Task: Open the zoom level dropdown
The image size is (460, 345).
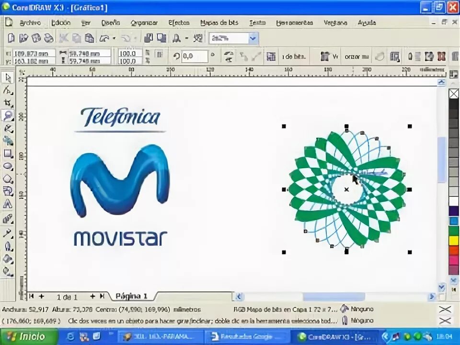Action: tap(253, 38)
